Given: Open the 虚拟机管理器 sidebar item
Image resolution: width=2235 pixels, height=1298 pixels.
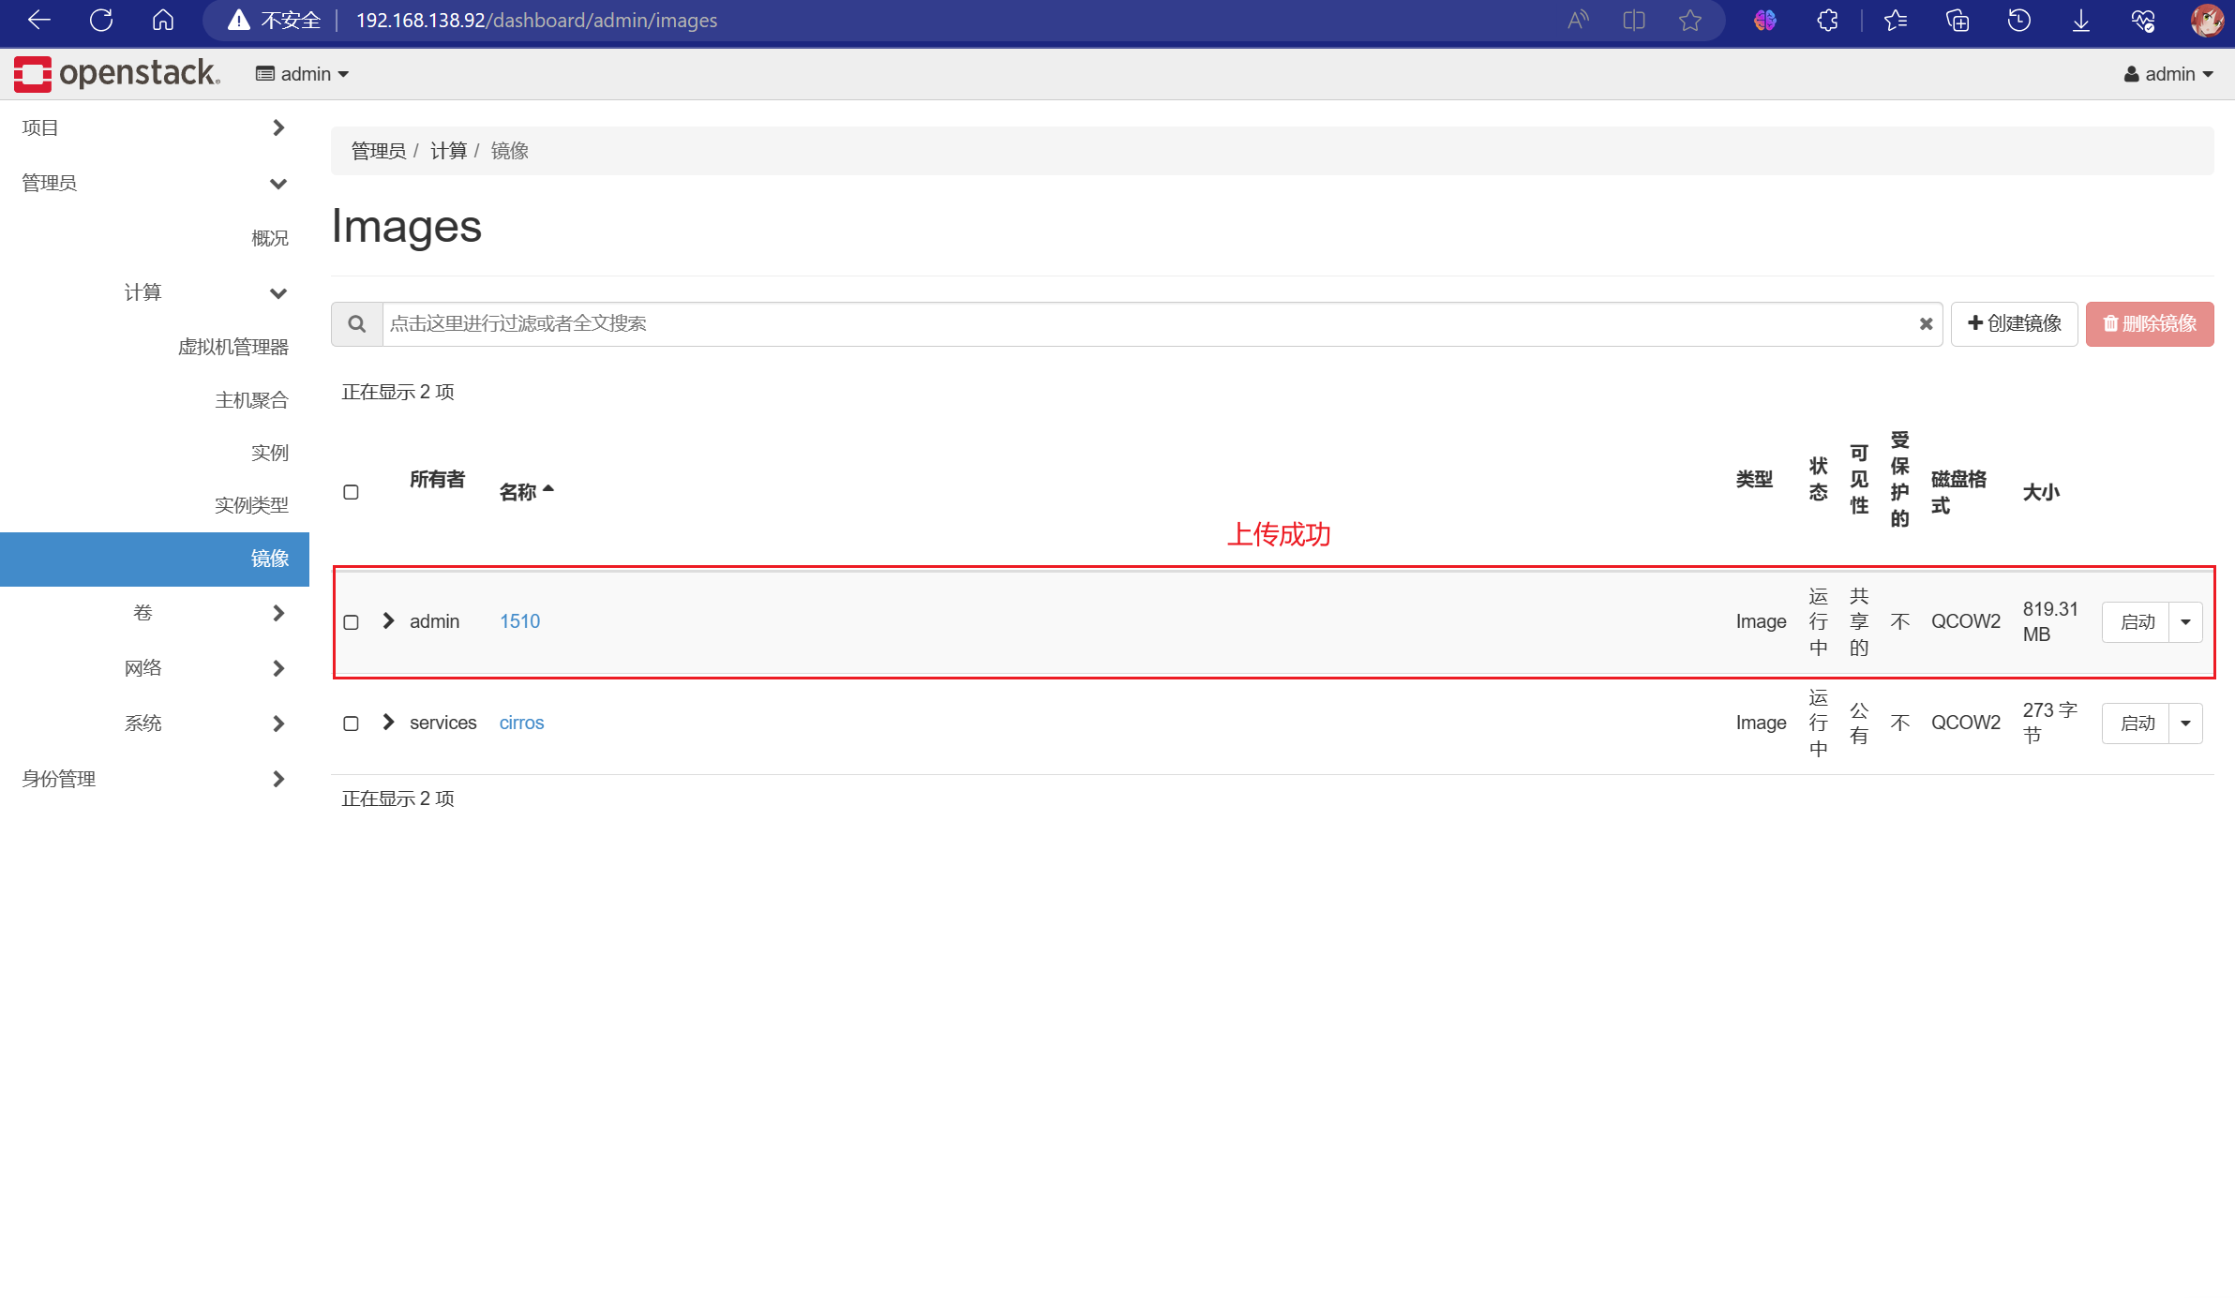Looking at the screenshot, I should click(232, 347).
